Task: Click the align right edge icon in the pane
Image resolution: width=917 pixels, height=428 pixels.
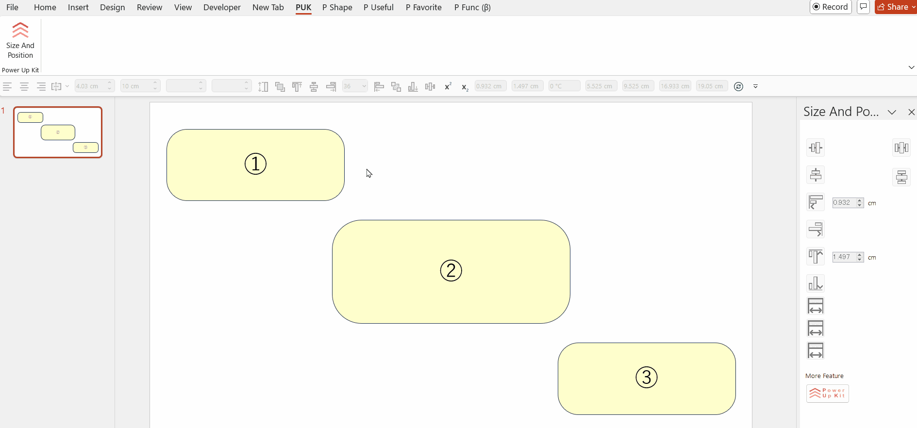Action: 815,229
